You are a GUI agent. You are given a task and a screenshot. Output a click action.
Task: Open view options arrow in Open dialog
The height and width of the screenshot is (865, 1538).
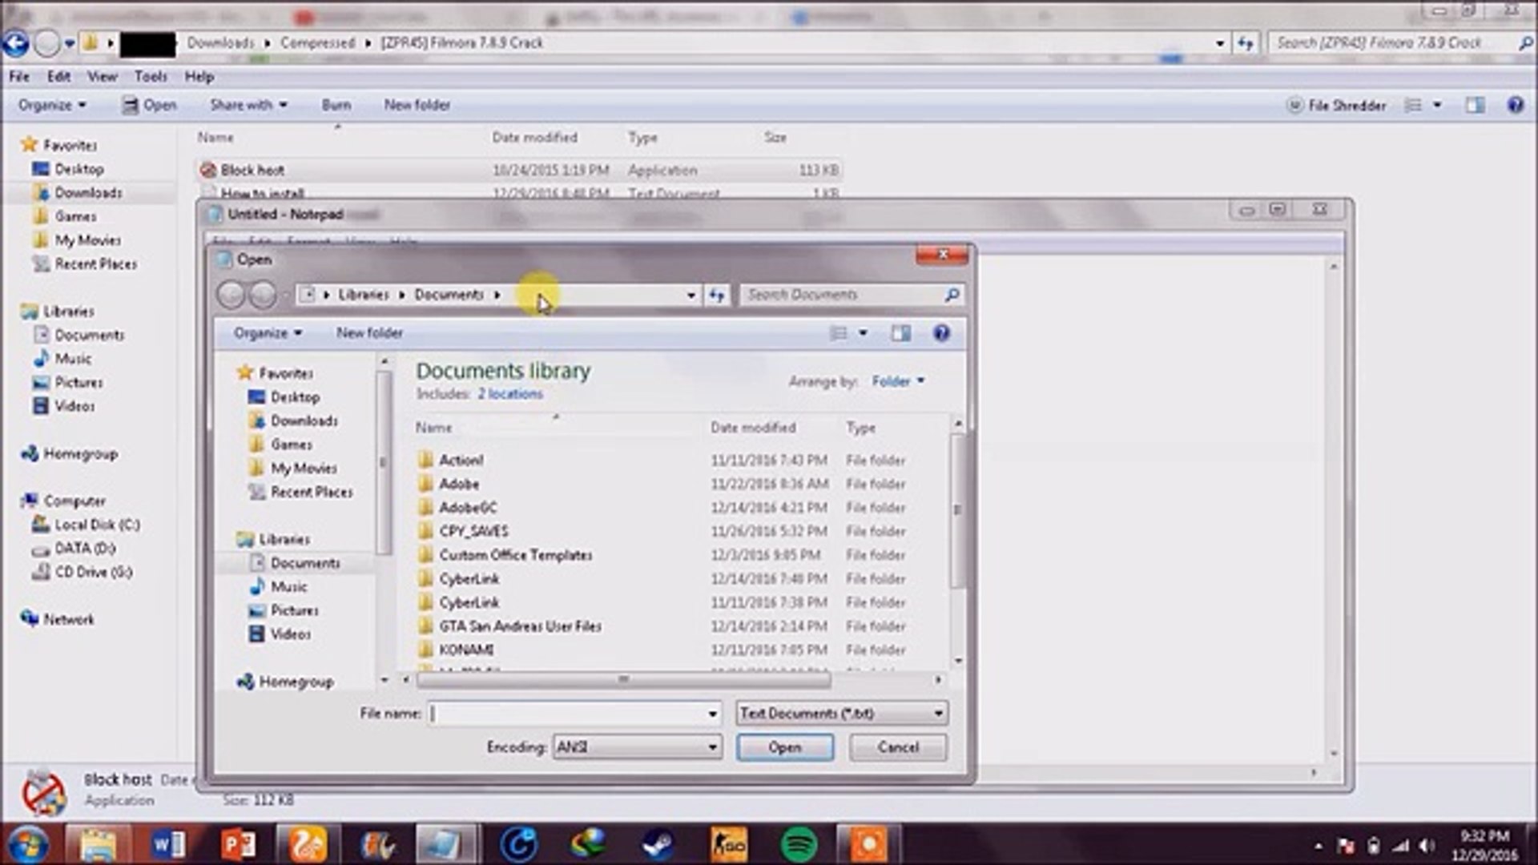[x=863, y=333]
